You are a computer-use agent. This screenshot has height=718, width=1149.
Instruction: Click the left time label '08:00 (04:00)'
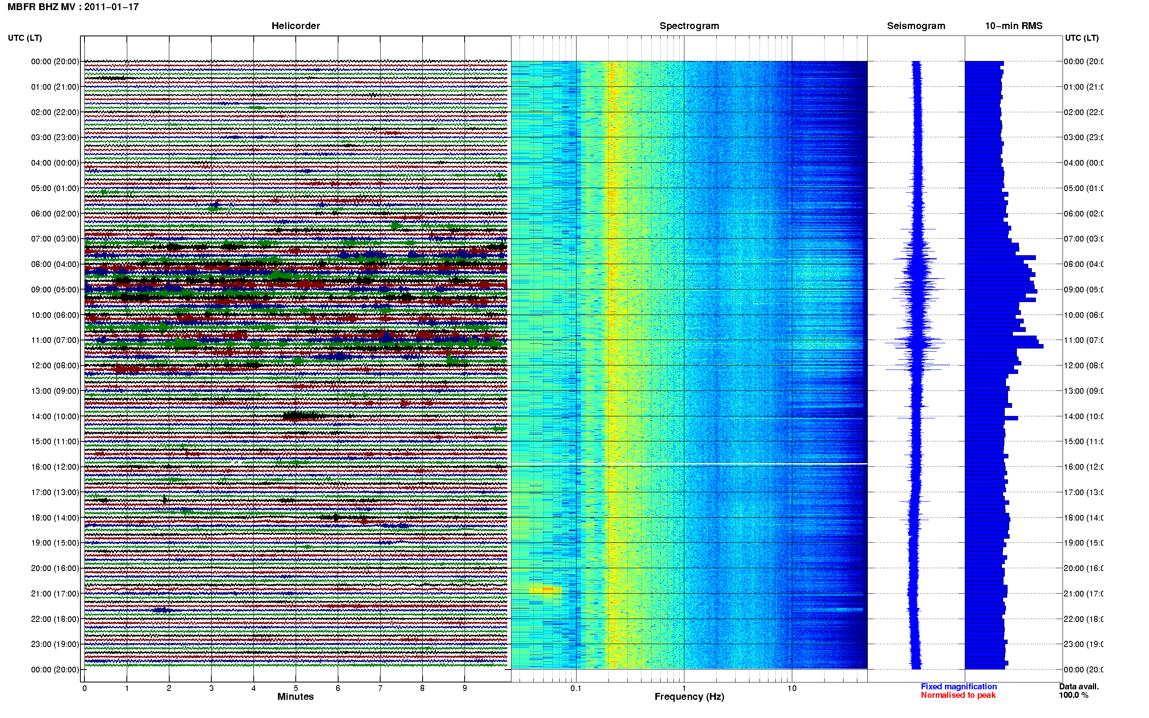[55, 264]
